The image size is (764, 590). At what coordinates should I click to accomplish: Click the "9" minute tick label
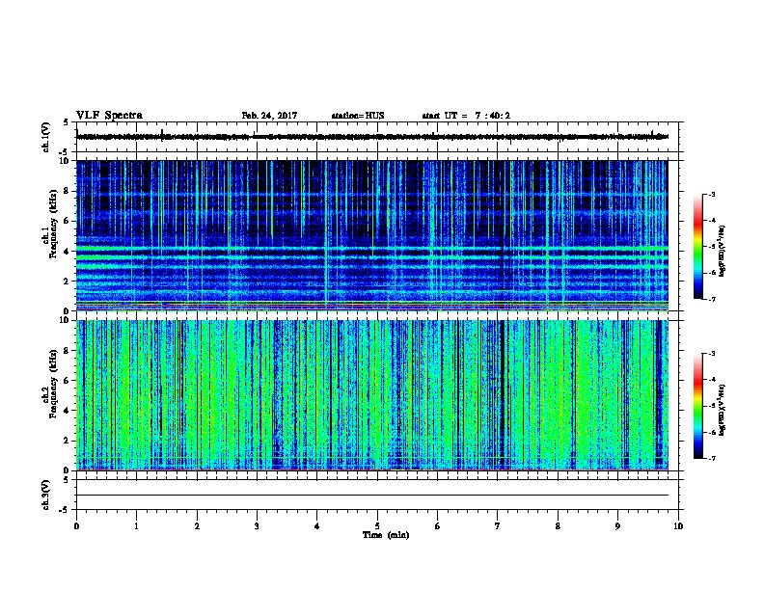(x=617, y=526)
